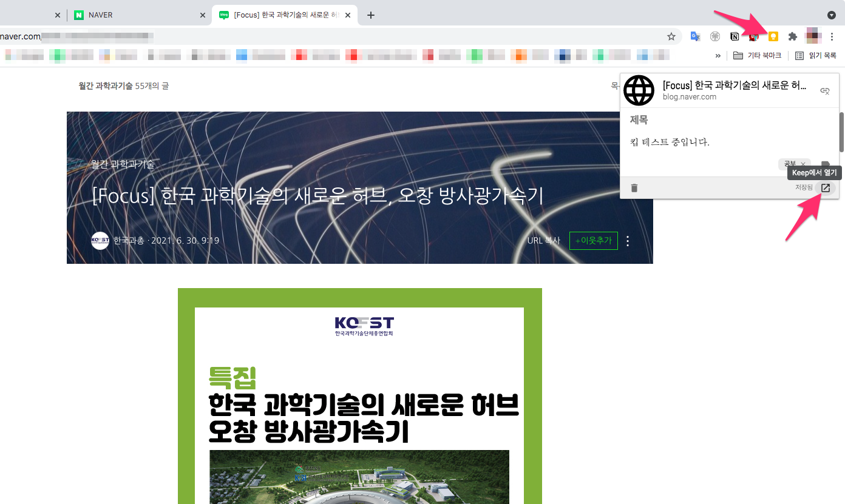
Task: Click the note text 킵 테스트 중입니다.
Action: click(x=670, y=143)
